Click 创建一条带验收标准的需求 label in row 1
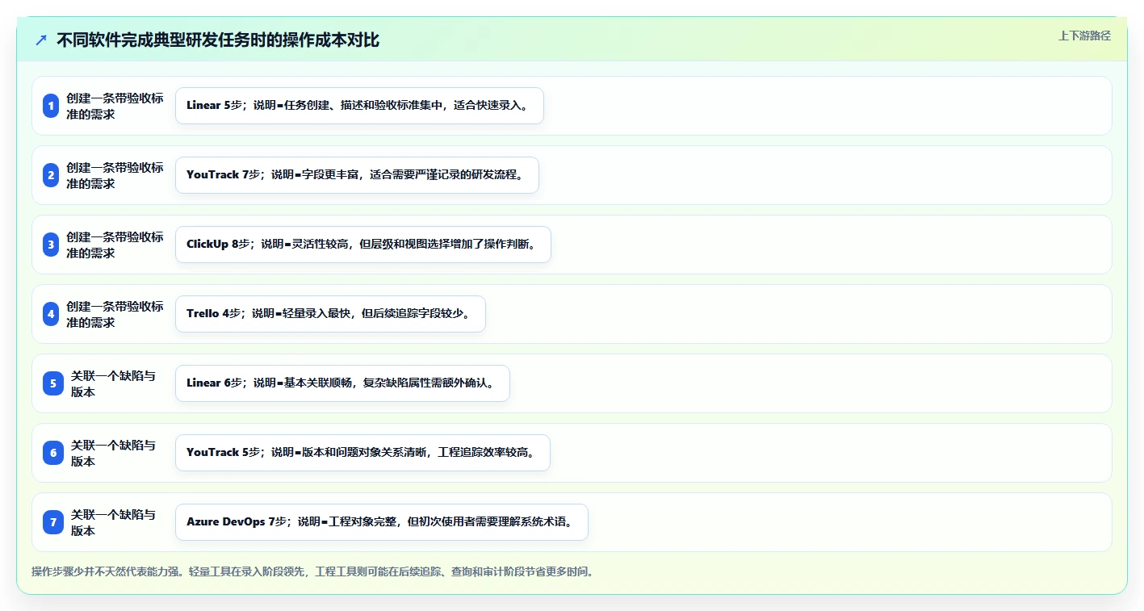 [x=115, y=106]
